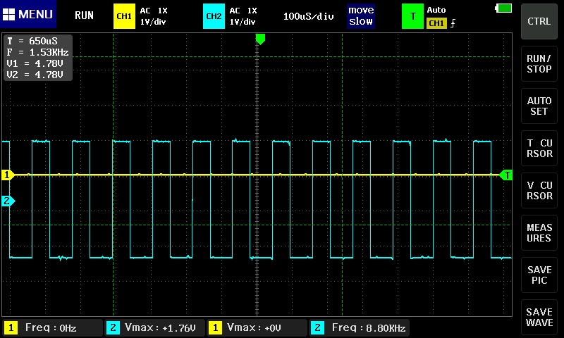Open the MENU button
The width and height of the screenshot is (564, 338).
[x=28, y=15]
